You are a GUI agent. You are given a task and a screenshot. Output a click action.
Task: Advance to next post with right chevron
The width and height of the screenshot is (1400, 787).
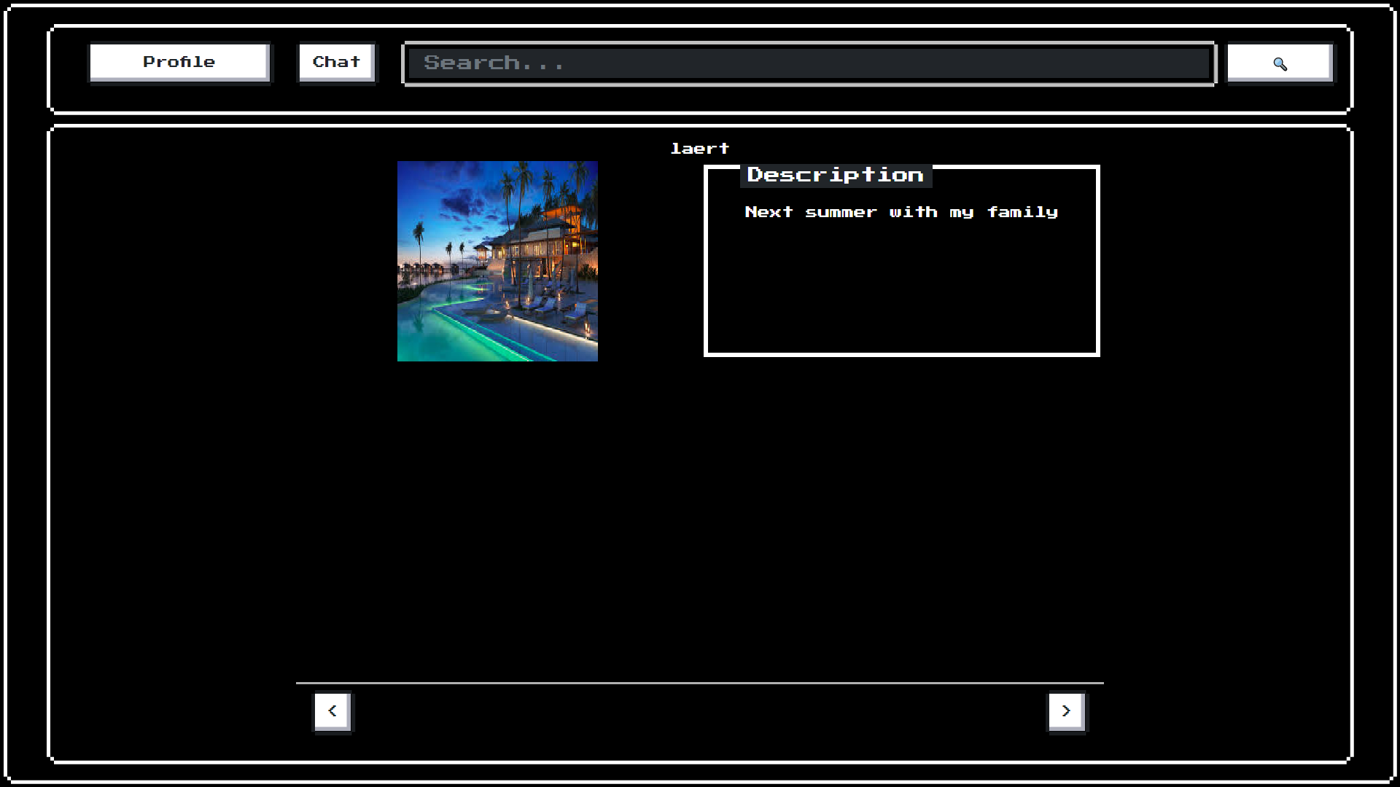pyautogui.click(x=1066, y=710)
